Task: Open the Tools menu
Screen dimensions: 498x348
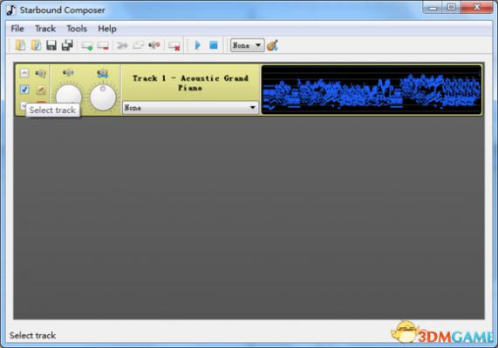Action: click(x=77, y=29)
